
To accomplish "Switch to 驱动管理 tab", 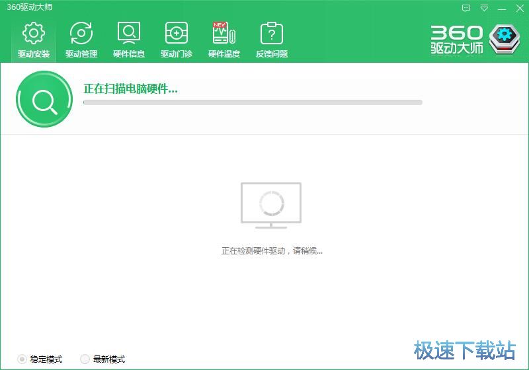I will (81, 40).
